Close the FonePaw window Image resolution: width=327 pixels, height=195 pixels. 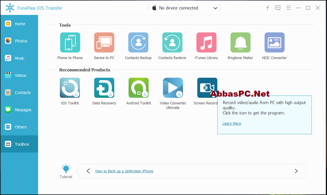(318, 8)
